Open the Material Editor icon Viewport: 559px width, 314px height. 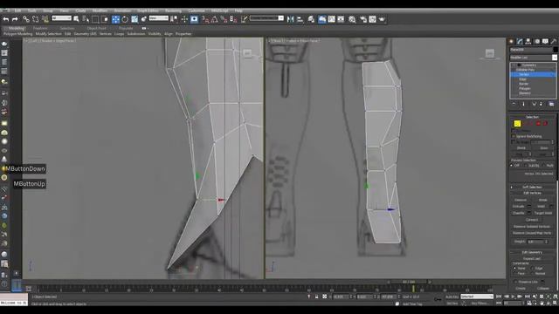(x=352, y=19)
